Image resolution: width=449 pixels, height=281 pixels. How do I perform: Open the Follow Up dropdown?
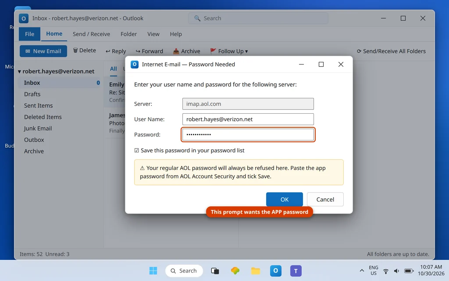(x=229, y=51)
